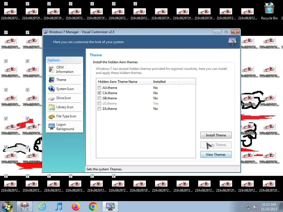Screen dimensions: 283x212
Task: Show hidden system tray icons
Action: (x=242, y=207)
